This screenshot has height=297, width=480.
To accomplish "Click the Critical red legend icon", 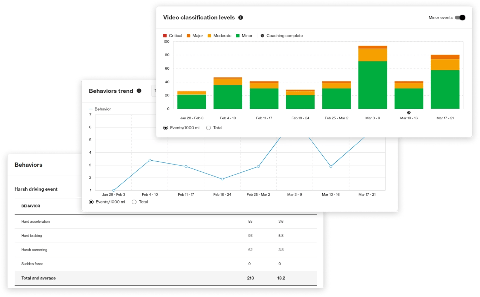I will [165, 36].
